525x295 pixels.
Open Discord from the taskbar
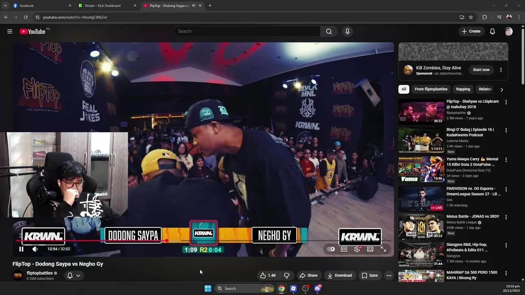coord(317,288)
